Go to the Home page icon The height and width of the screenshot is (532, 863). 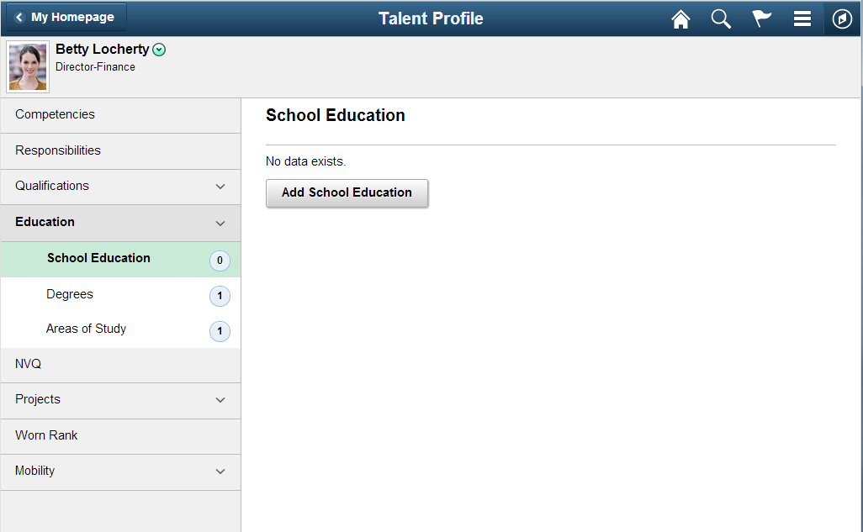[x=680, y=19]
